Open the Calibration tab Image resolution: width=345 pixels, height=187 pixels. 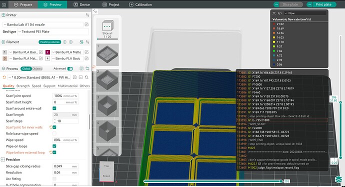140,4
